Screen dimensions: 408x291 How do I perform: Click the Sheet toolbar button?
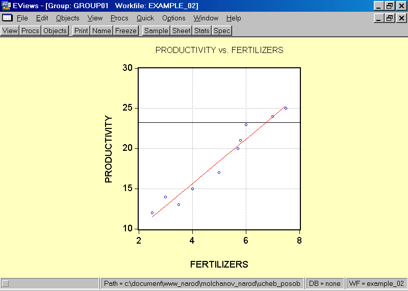click(182, 31)
